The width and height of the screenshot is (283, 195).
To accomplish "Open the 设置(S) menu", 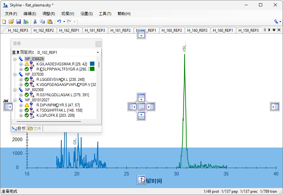I will [x=86, y=14].
